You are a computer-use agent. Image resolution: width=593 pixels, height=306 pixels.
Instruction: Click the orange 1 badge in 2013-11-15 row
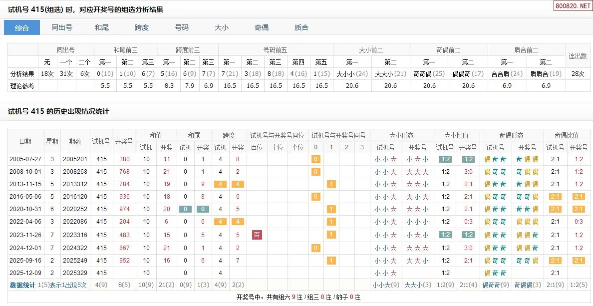(x=331, y=184)
